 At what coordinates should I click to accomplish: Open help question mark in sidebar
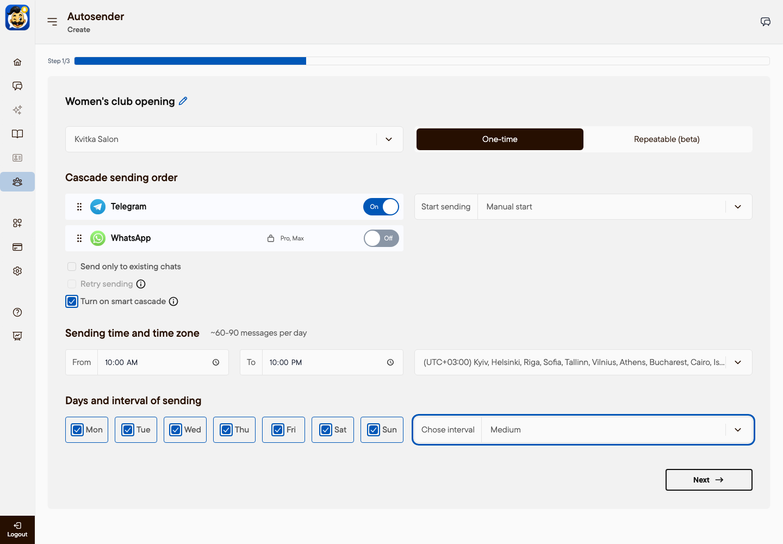(x=17, y=312)
